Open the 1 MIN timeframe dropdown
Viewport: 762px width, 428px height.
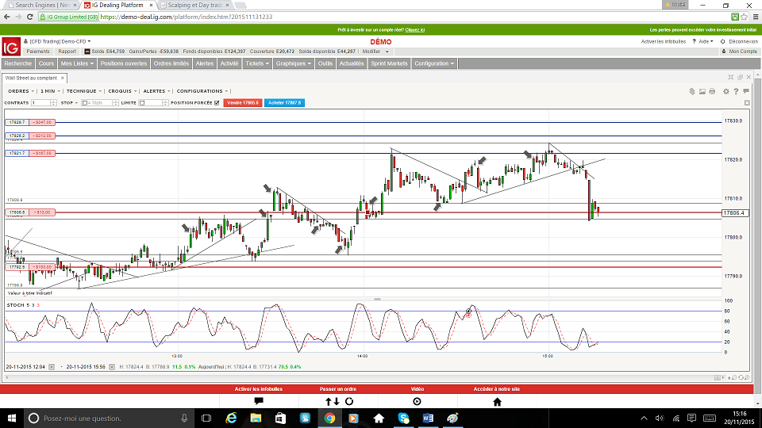click(50, 91)
